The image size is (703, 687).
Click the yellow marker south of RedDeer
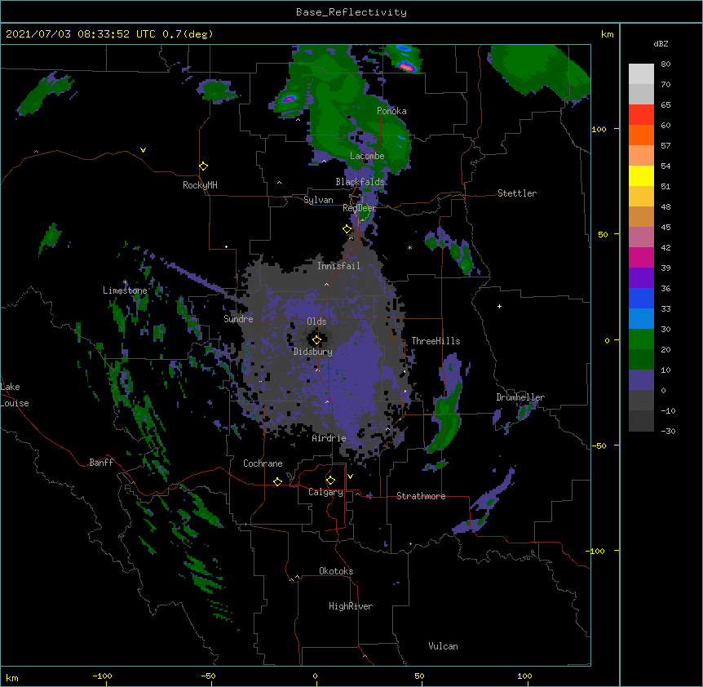[347, 229]
